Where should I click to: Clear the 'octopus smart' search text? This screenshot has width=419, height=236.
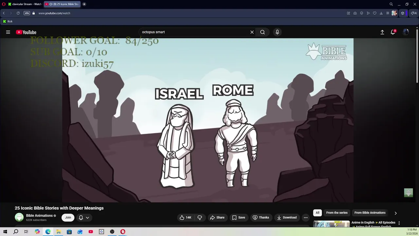point(252,32)
